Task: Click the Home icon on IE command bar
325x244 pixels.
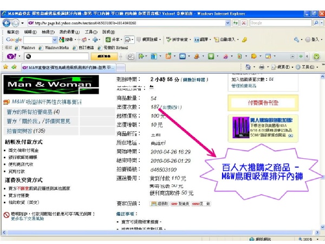Action: tap(248, 67)
